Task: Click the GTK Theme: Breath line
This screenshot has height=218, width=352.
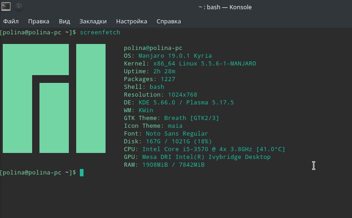Action: [171, 118]
